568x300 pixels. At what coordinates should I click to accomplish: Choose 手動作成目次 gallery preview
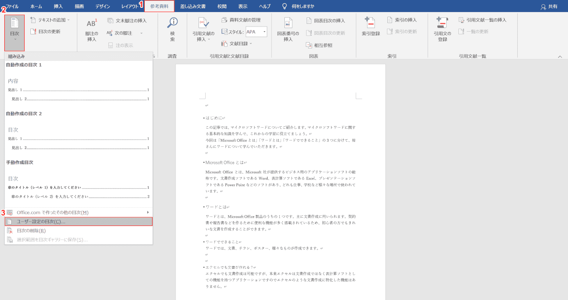[x=78, y=183]
